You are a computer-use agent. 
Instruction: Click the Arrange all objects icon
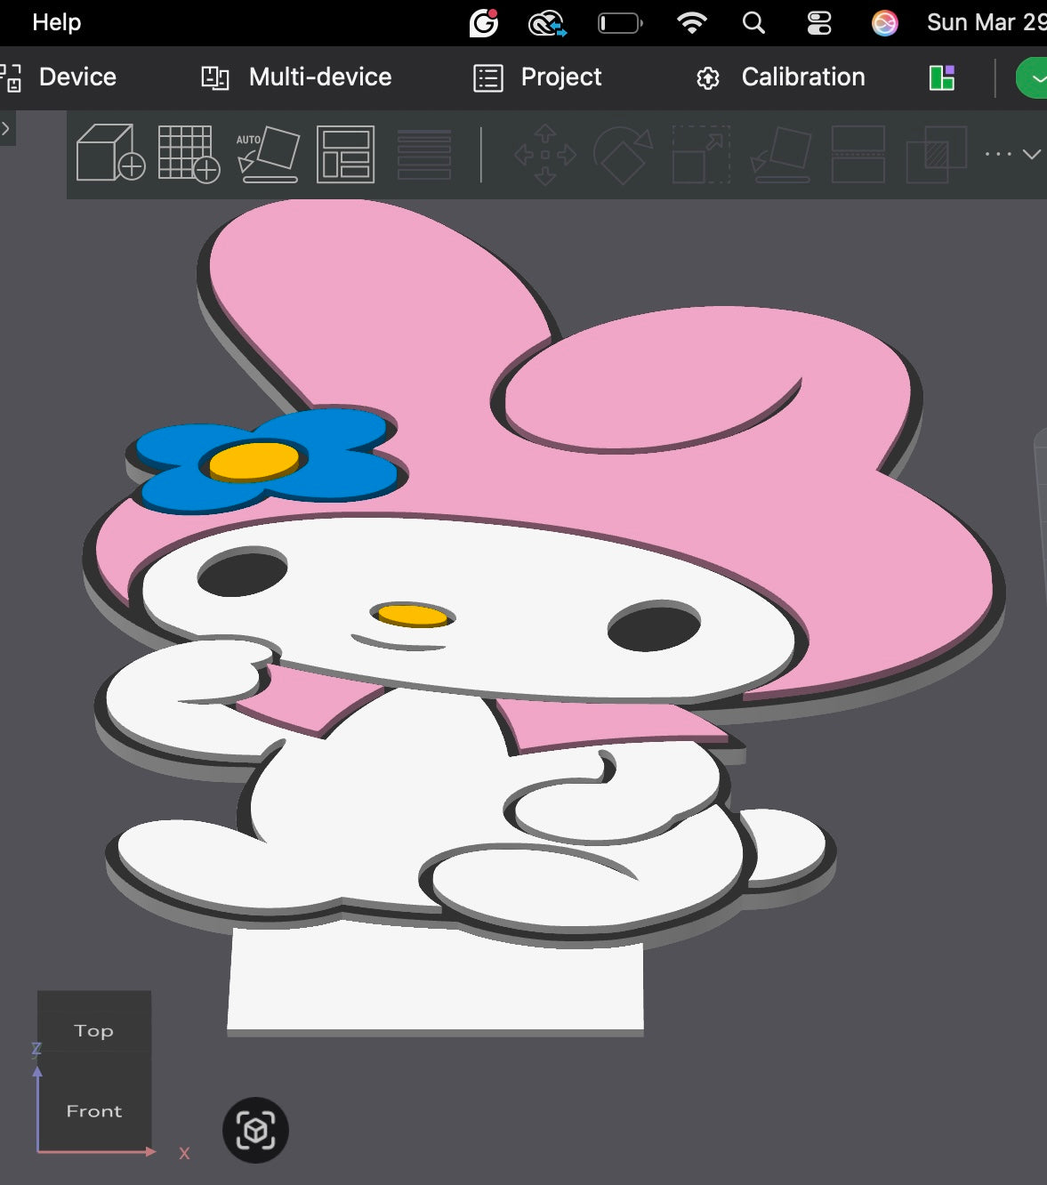coord(345,154)
